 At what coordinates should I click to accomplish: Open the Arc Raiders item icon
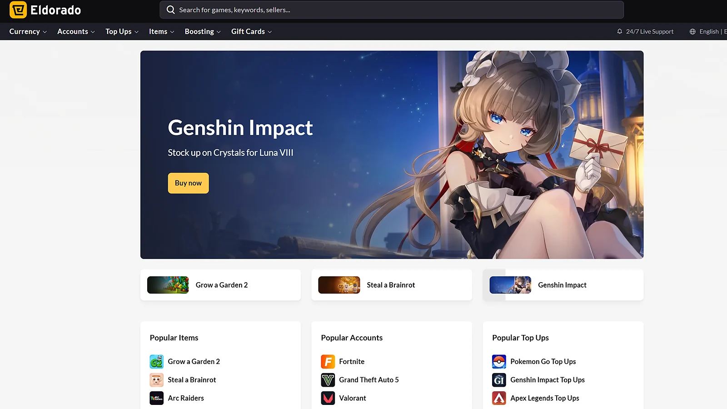coord(157,398)
